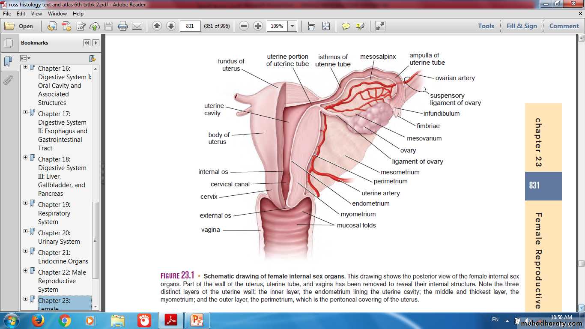
Task: Click the Send email envelope icon
Action: click(x=137, y=26)
